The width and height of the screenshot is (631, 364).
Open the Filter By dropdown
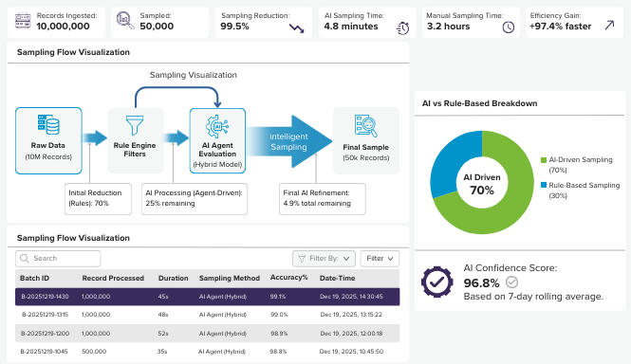click(x=324, y=259)
